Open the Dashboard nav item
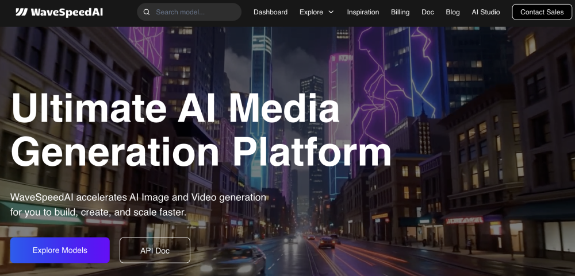575x276 pixels. tap(270, 12)
